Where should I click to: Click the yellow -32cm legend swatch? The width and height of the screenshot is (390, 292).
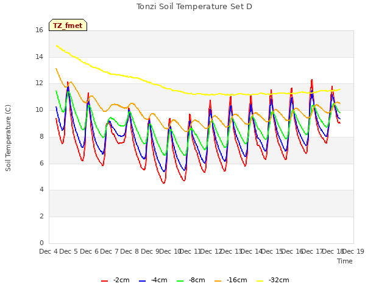[x=260, y=281]
